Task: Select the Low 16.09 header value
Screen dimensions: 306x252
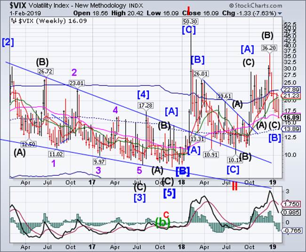Action: 162,13
